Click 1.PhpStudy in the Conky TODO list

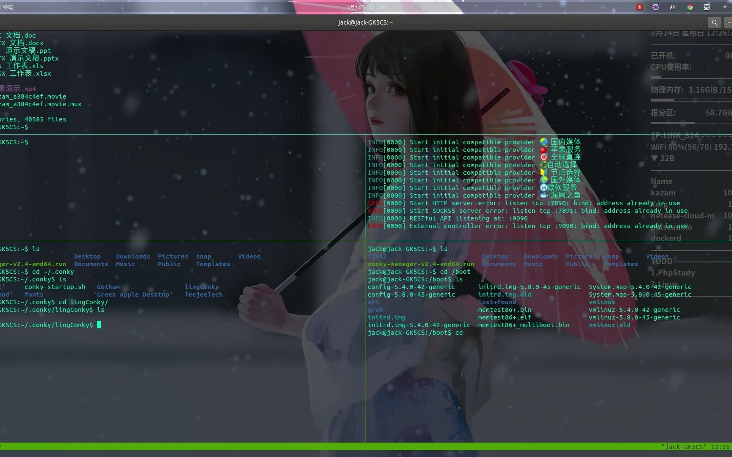[673, 273]
